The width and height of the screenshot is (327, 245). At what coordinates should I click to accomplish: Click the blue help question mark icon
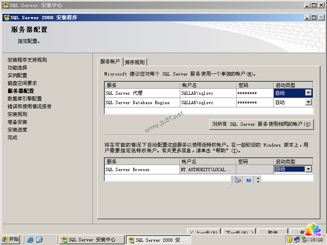pos(248,180)
